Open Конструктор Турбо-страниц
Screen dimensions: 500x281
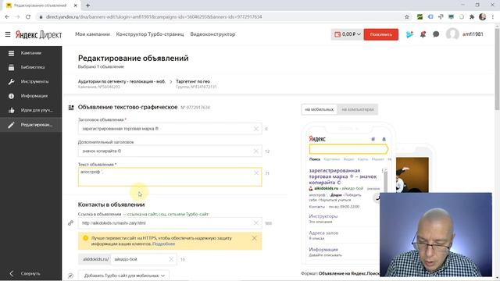point(150,34)
